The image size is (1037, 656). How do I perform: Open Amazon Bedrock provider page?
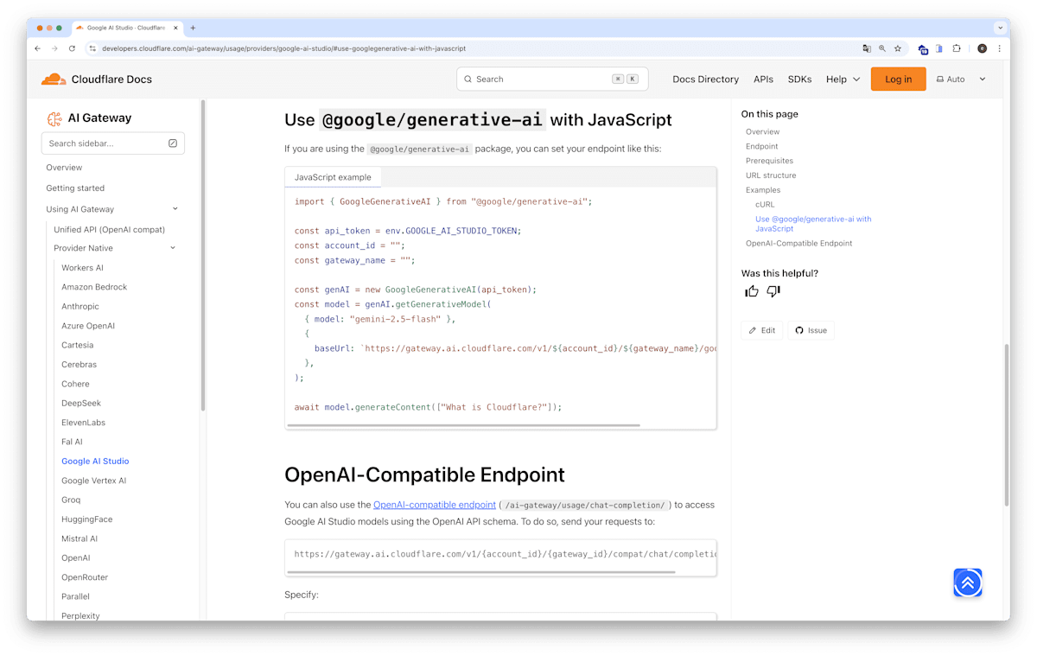[x=94, y=287]
